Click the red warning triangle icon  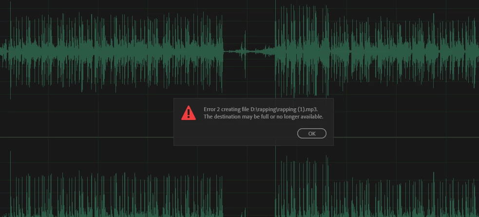click(189, 113)
